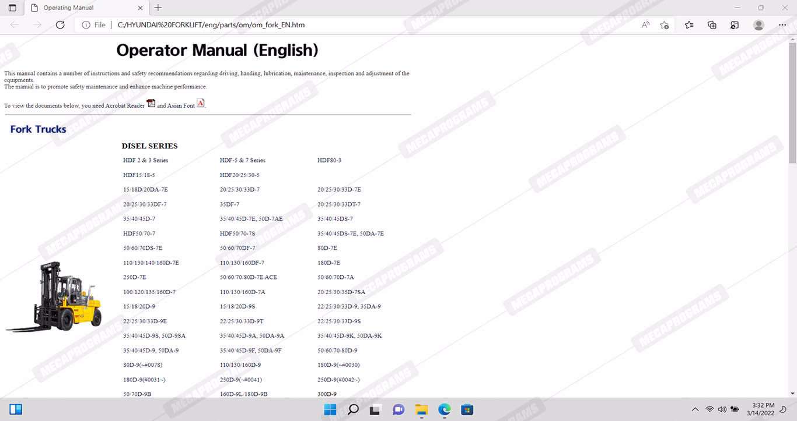Click the Acrobat Reader PDF icon
This screenshot has height=421, width=797.
click(151, 104)
